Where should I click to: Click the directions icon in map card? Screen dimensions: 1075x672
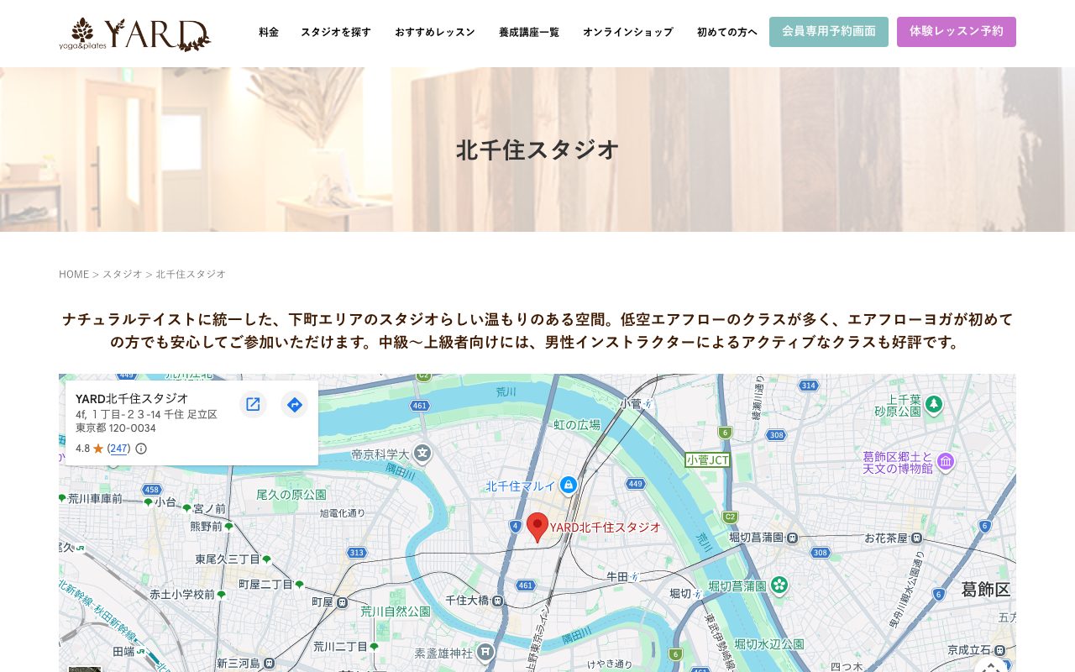pyautogui.click(x=295, y=405)
